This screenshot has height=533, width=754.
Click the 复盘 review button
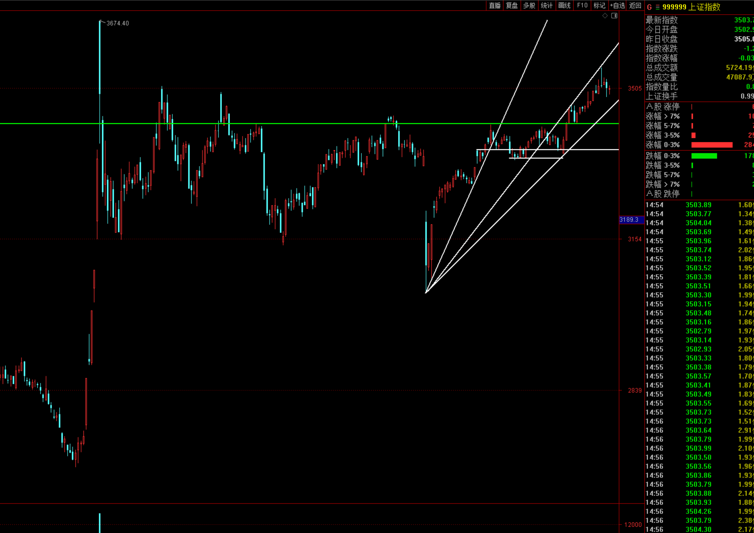[x=512, y=5]
